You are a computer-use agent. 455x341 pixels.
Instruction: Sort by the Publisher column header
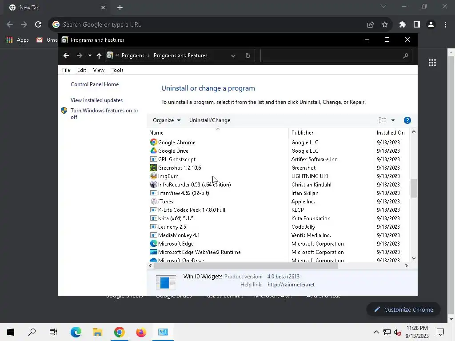coord(331,132)
